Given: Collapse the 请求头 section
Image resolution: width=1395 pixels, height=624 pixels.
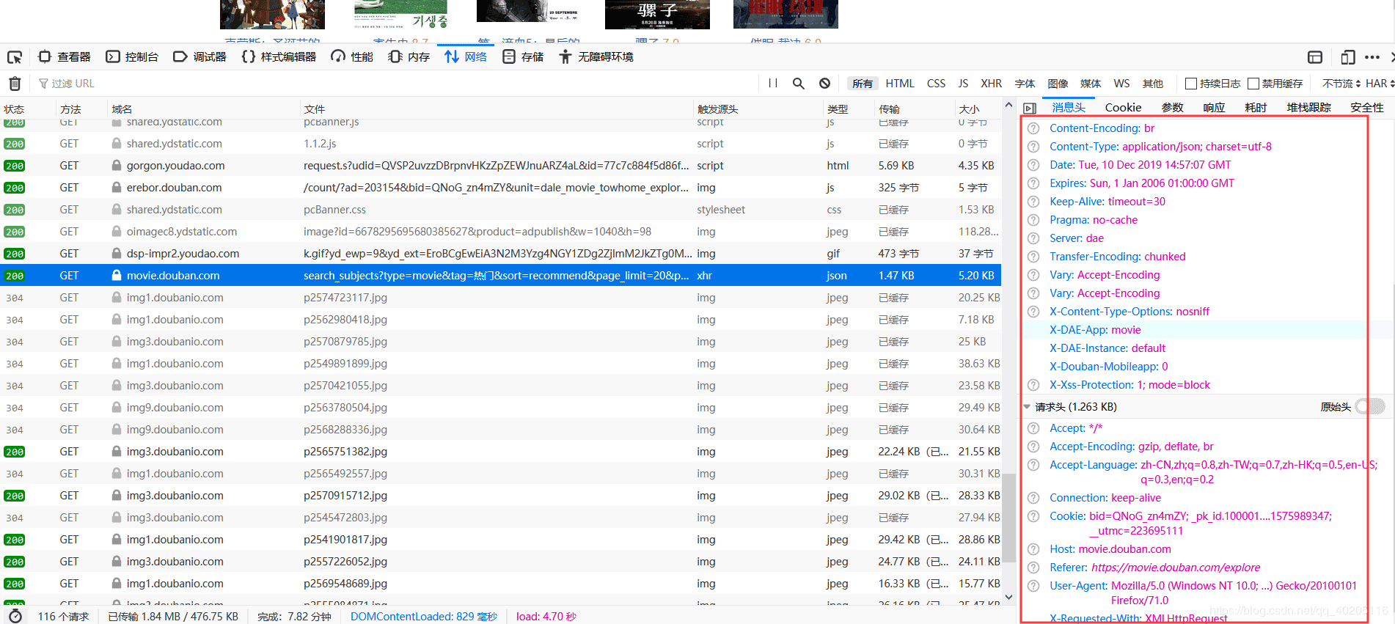Looking at the screenshot, I should 1028,407.
